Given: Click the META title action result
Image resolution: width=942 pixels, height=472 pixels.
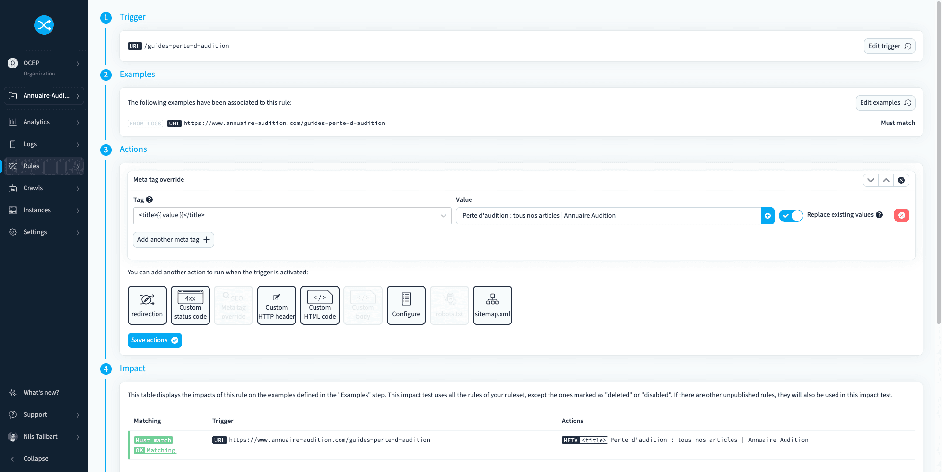Looking at the screenshot, I should pos(685,440).
